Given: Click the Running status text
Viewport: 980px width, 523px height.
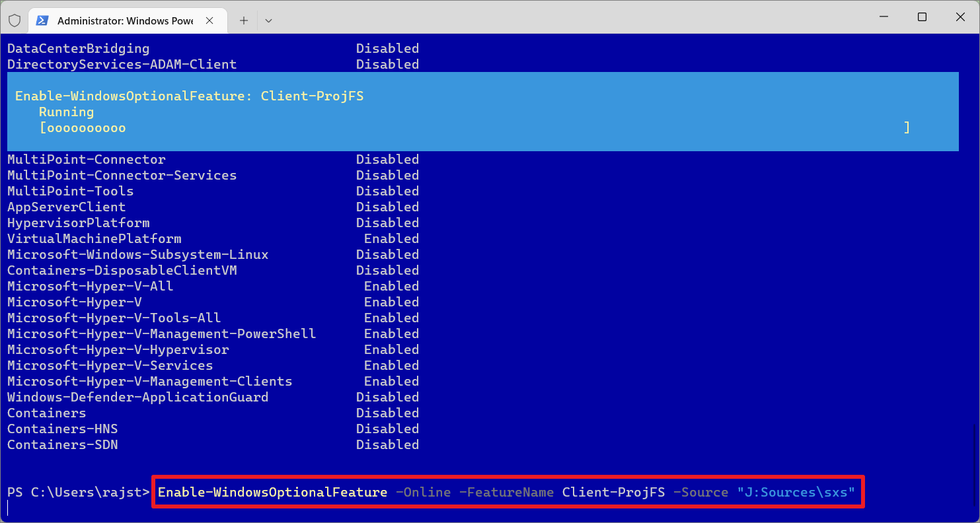Looking at the screenshot, I should coord(66,112).
